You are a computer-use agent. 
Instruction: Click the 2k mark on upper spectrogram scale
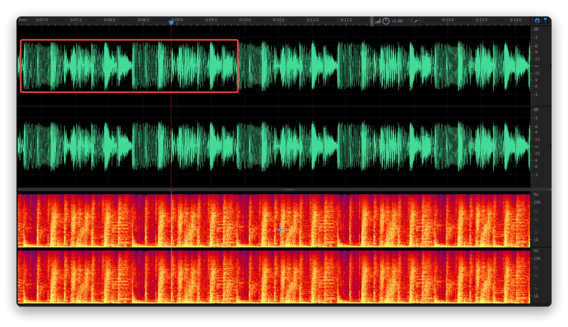536,232
